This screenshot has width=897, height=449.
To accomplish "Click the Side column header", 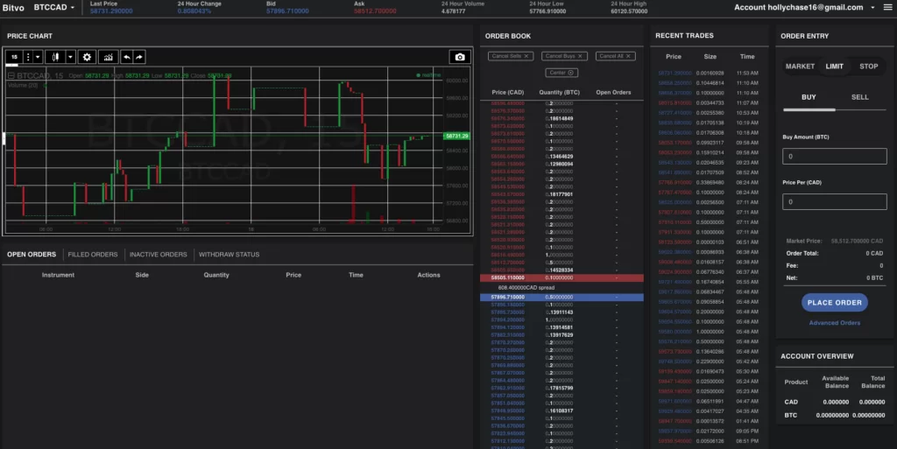I will (x=142, y=275).
